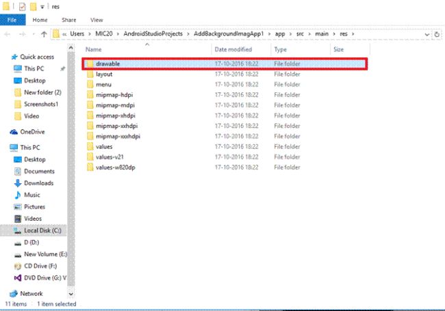
Task: Click AddBackgroundImagApp1 in the address path
Action: [229, 33]
